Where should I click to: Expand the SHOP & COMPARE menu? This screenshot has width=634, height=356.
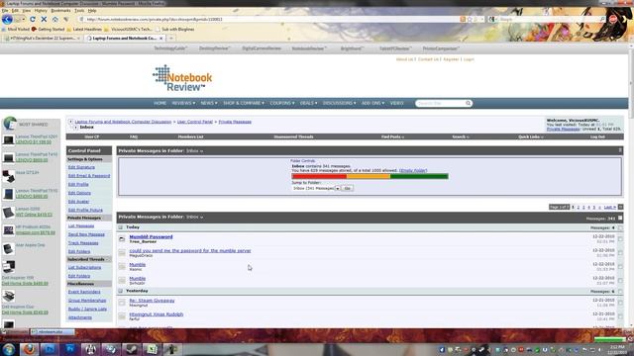(x=244, y=103)
